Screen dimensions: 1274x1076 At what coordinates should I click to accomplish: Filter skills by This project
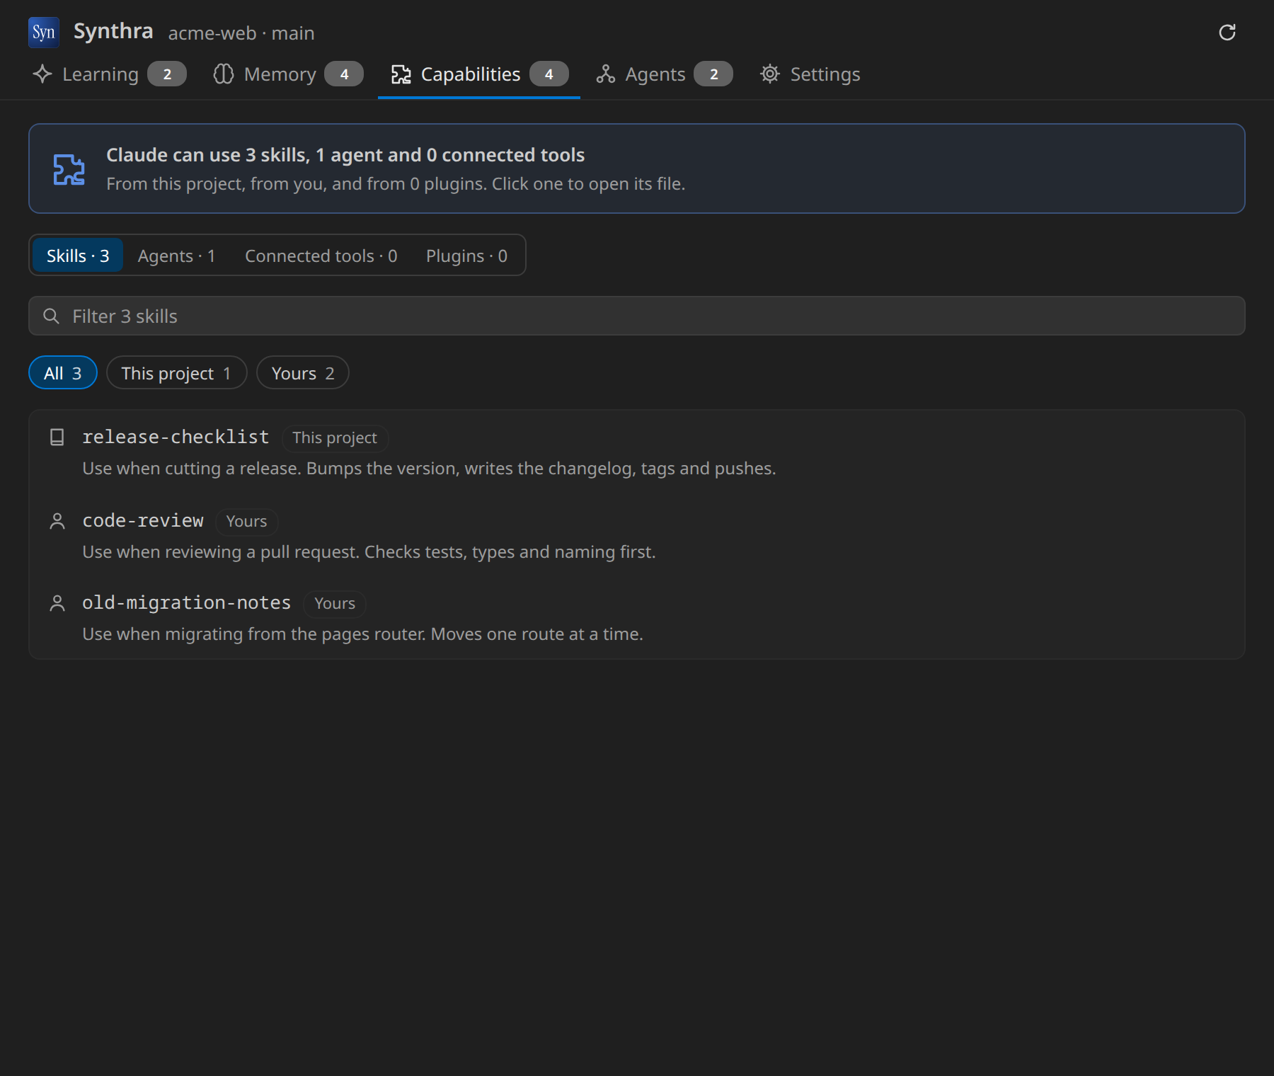click(x=177, y=373)
